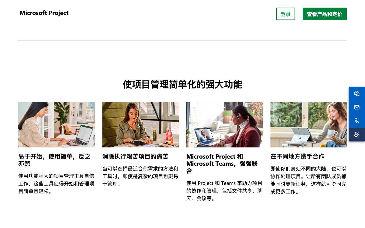Click paragraph starting 使用 Project 和 Teams
Image resolution: width=365 pixels, height=228 pixels.
pos(224,191)
